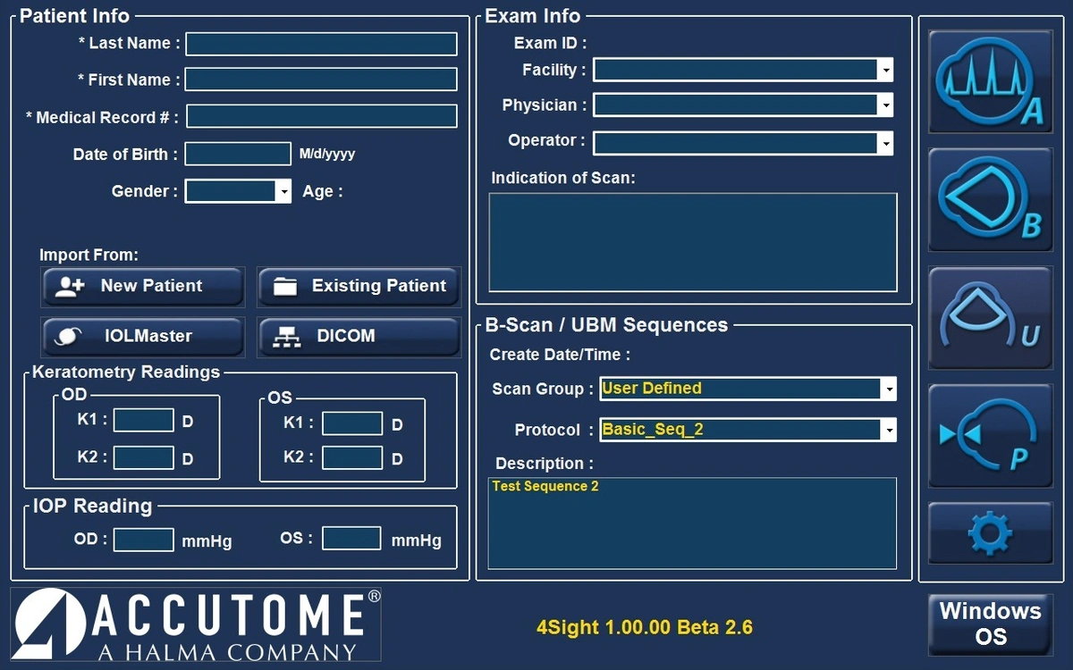Launch the UBM scan mode icon
The image size is (1073, 670).
pyautogui.click(x=990, y=317)
